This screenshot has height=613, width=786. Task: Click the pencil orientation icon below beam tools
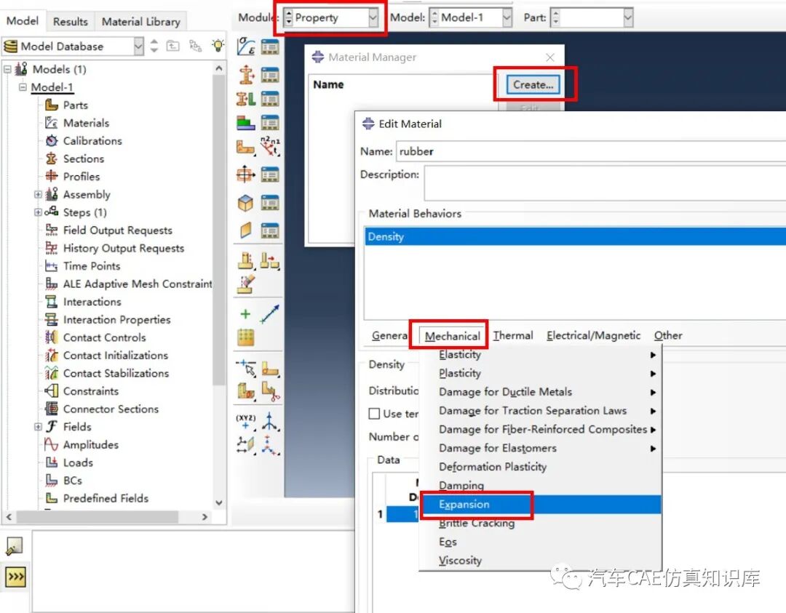(246, 284)
